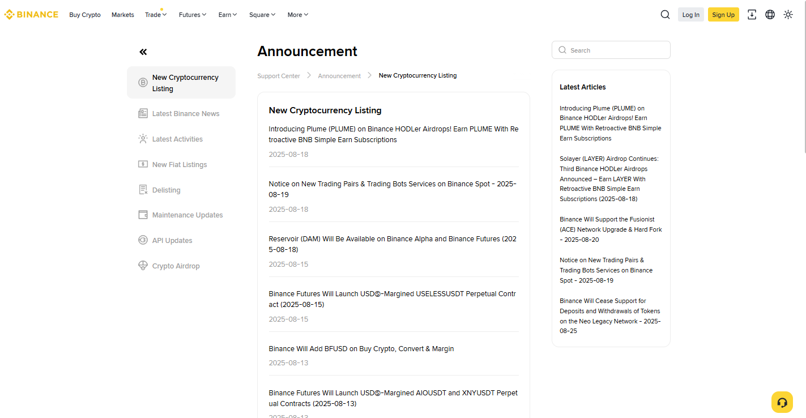
Task: Open the search magnifier icon in header
Action: point(665,15)
